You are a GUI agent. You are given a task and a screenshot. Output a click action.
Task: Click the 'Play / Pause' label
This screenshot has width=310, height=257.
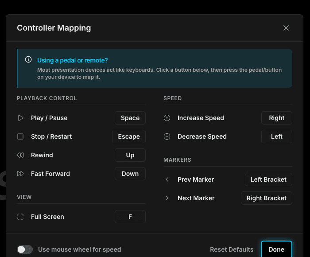click(x=49, y=118)
